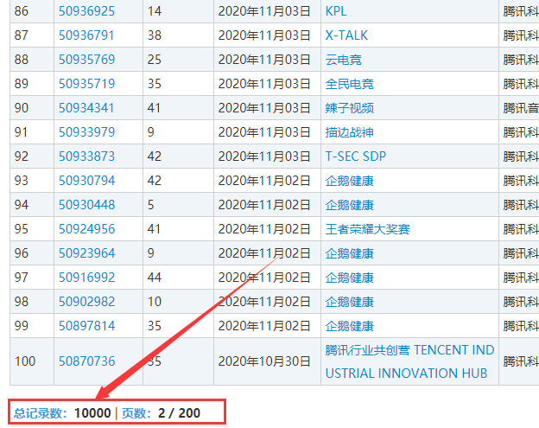Screen dimensions: 539x428
Task: Open the X-TALK trademark link
Action: (x=346, y=35)
